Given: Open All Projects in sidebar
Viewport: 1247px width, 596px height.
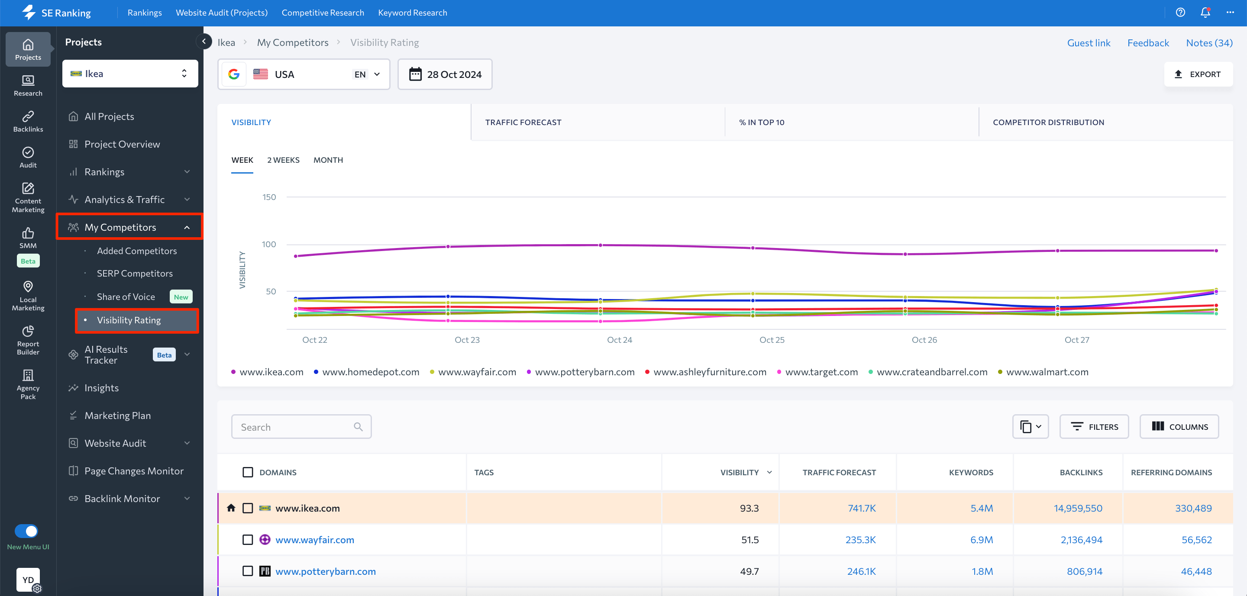Looking at the screenshot, I should [x=109, y=116].
